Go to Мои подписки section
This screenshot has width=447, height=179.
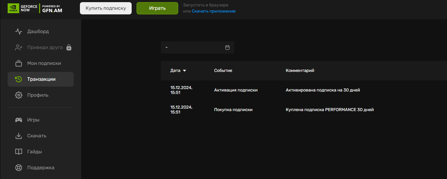(x=44, y=63)
